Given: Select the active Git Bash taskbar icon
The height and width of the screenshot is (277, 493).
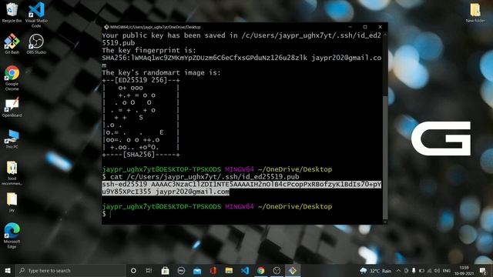Looking at the screenshot, I should pos(293,270).
